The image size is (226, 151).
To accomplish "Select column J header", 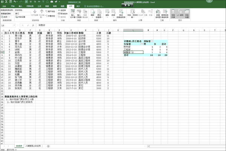I will [108, 30].
